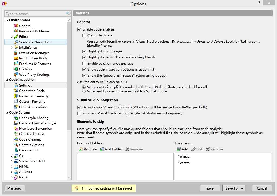Image resolution: width=277 pixels, height=196 pixels.
Task: Enable Color identifiers checkbox
Action: click(84, 35)
